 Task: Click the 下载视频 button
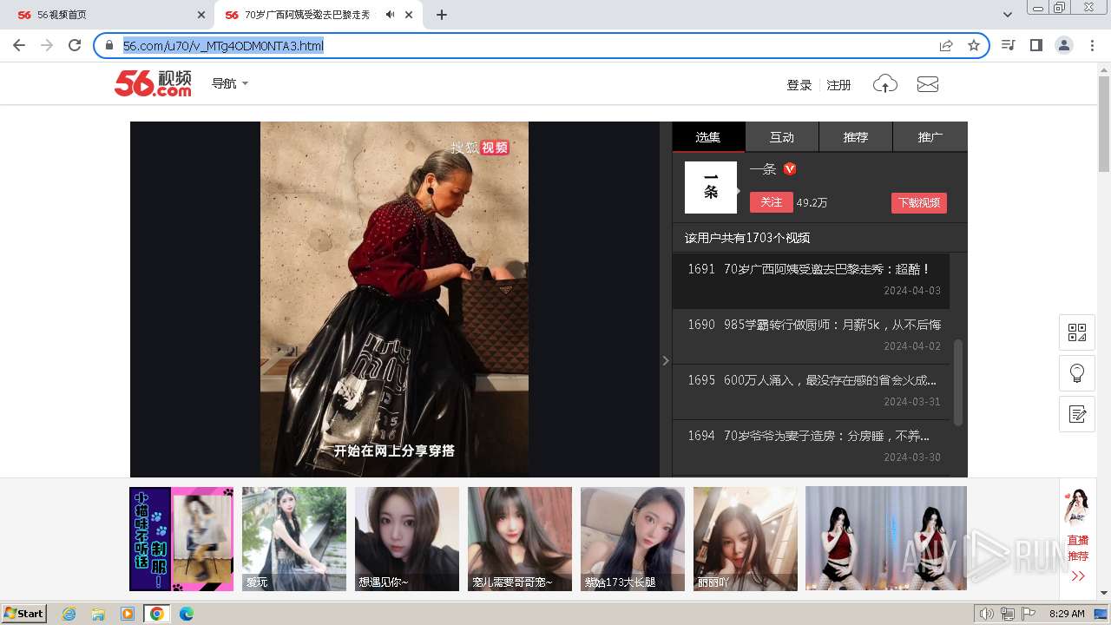(919, 202)
